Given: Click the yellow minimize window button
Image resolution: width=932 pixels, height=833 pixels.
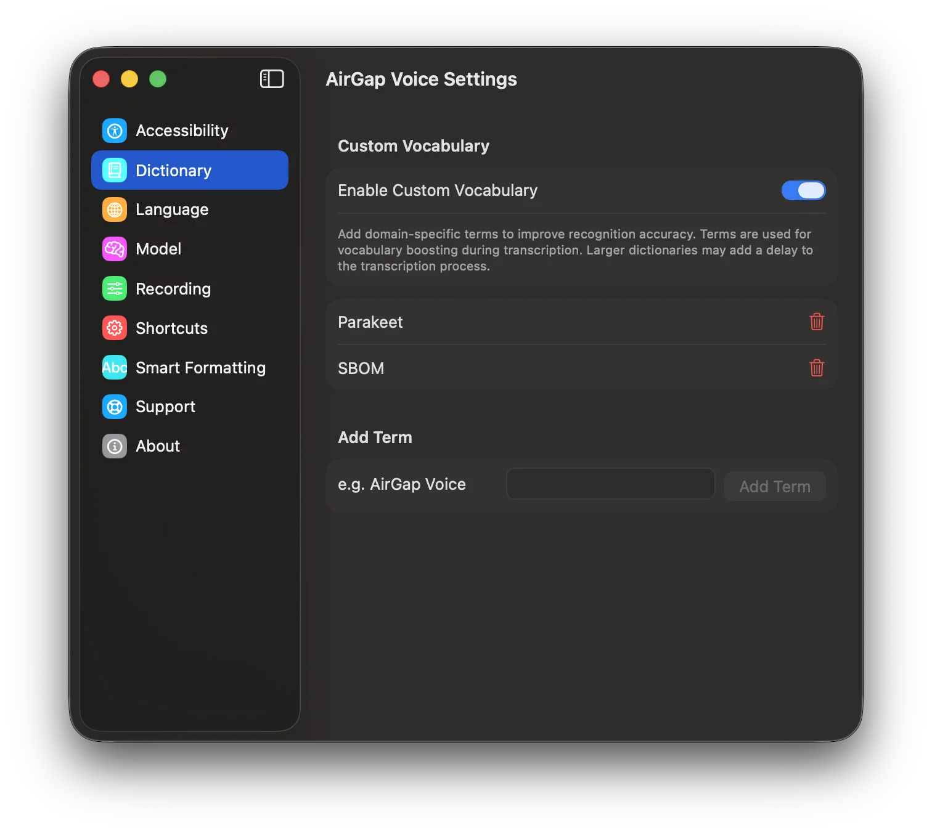Looking at the screenshot, I should [x=129, y=79].
